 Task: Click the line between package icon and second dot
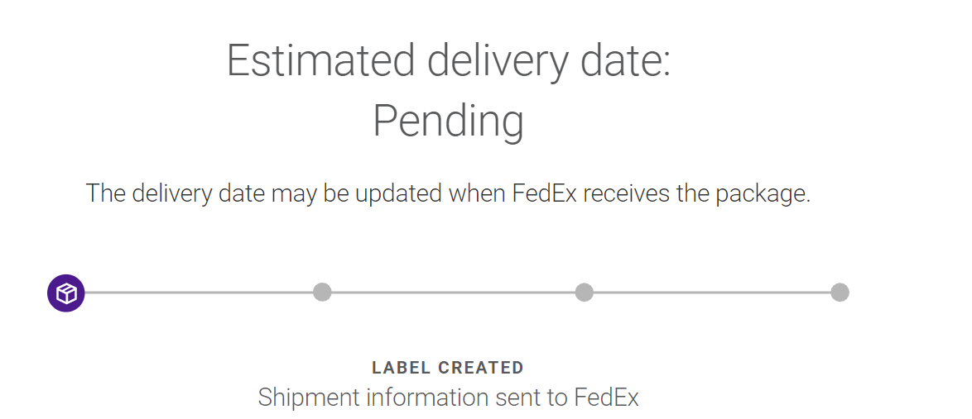click(199, 292)
